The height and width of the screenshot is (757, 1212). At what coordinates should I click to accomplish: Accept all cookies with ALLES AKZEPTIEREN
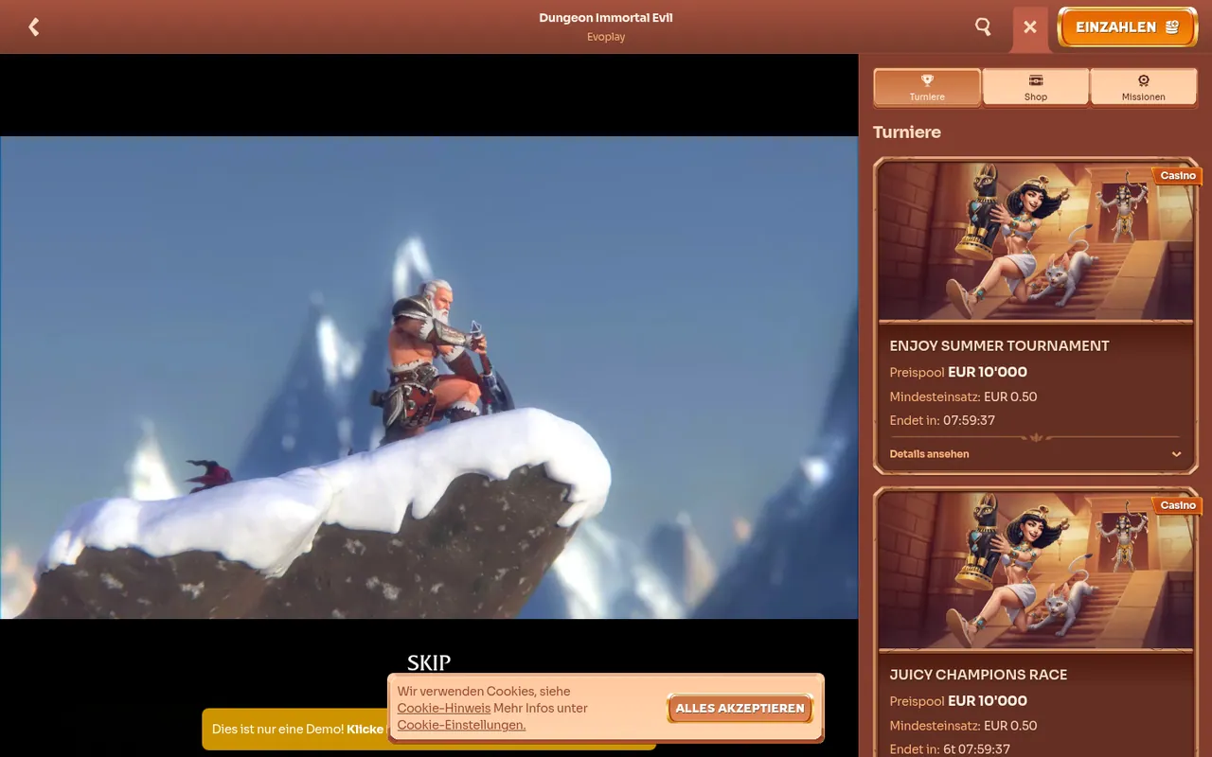(x=740, y=708)
